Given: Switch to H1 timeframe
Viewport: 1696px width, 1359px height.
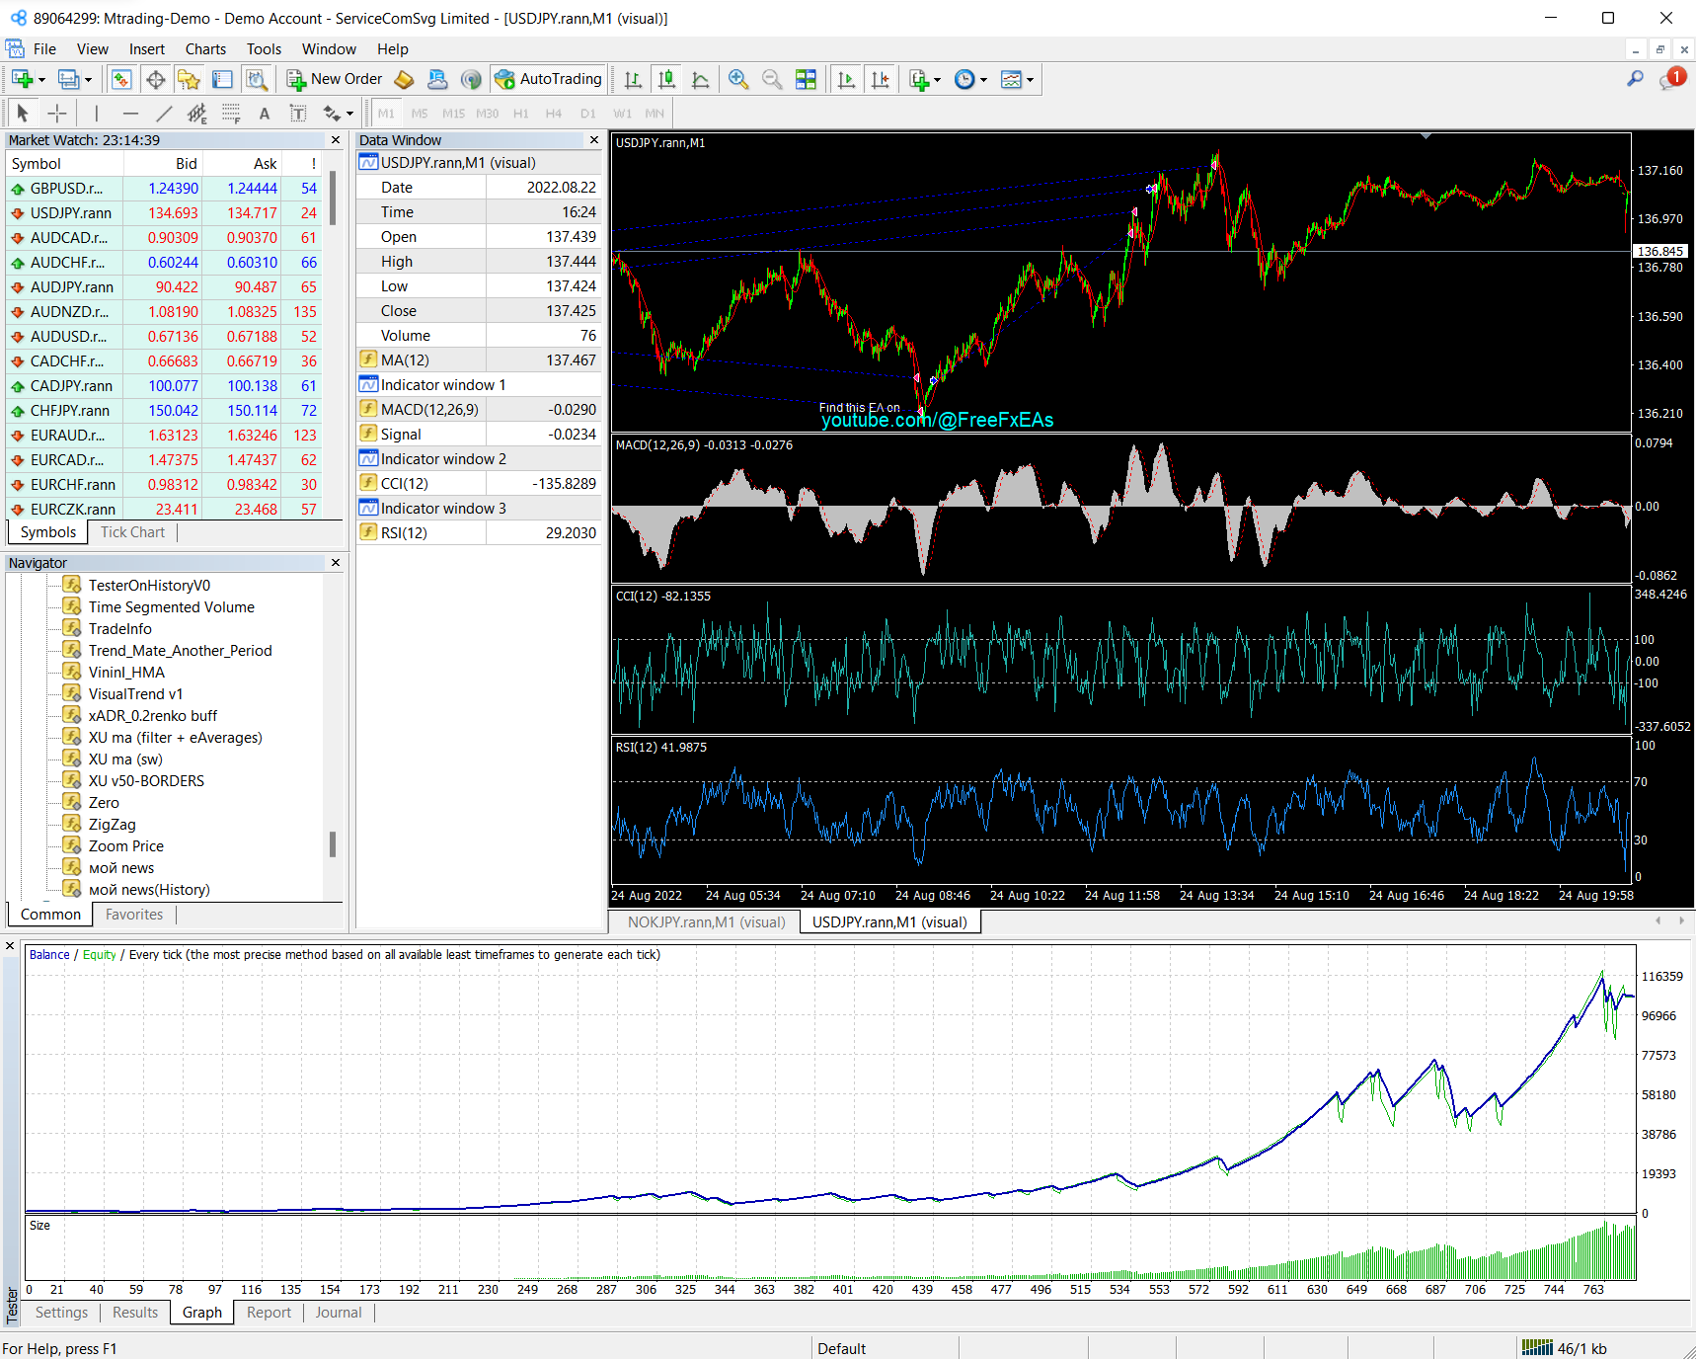Looking at the screenshot, I should pos(521,114).
